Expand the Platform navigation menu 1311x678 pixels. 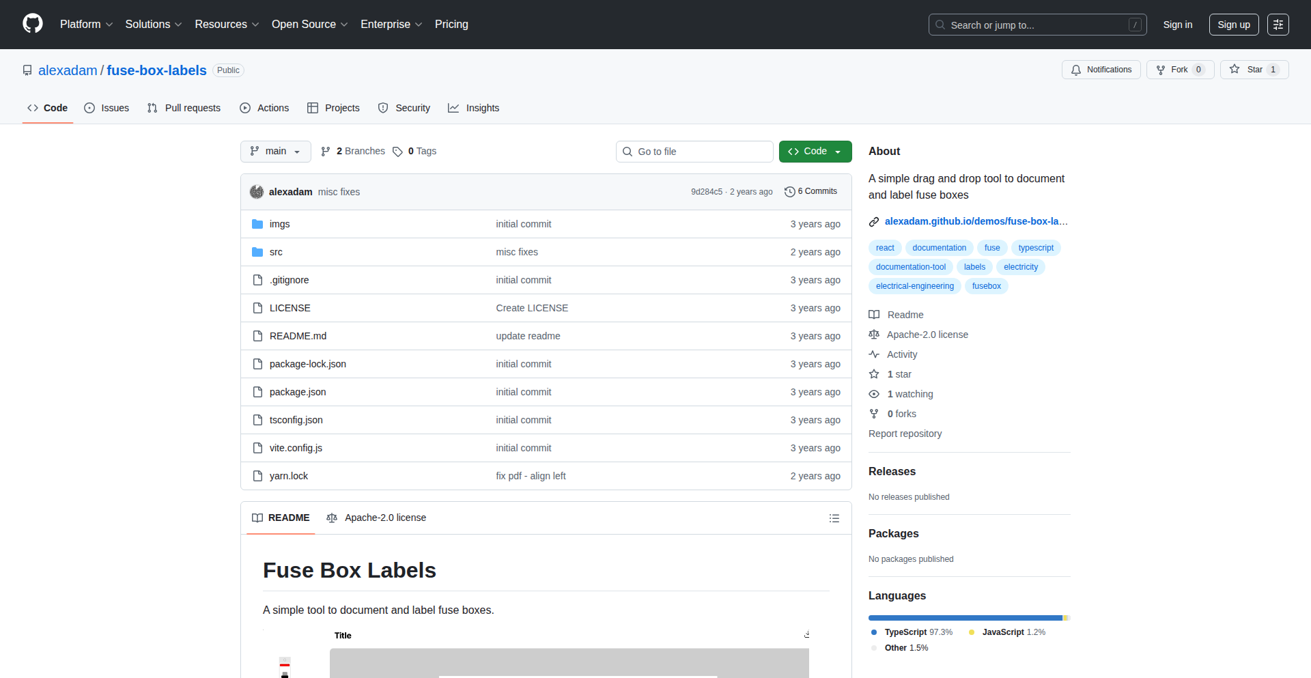tap(86, 25)
